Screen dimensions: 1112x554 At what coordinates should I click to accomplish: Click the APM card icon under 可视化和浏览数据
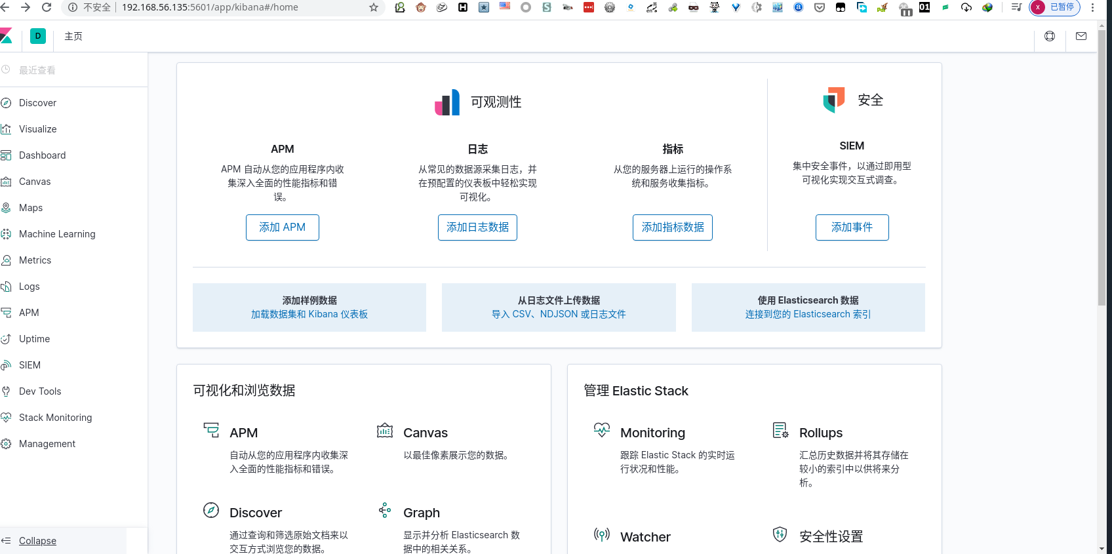coord(211,430)
